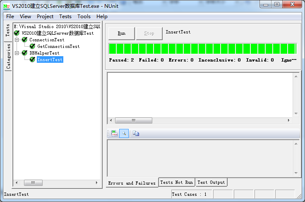305x202 pixels.
Task: Click the 'InsertTest' status bar text
Action: (x=16, y=194)
